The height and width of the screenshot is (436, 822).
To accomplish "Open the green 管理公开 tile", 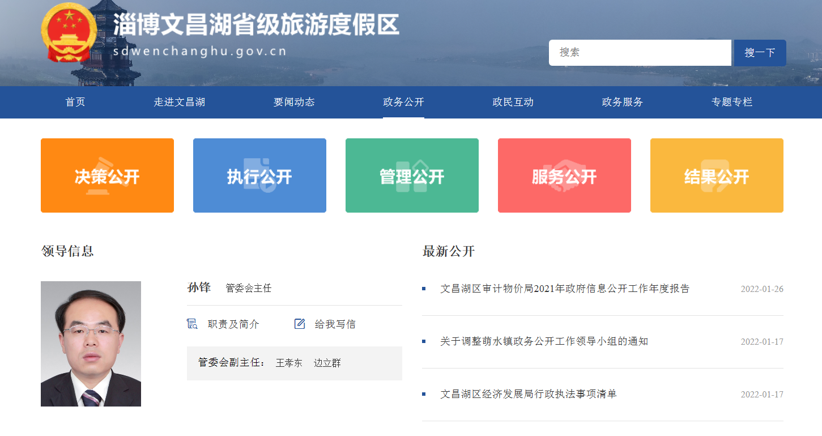I will 412,176.
